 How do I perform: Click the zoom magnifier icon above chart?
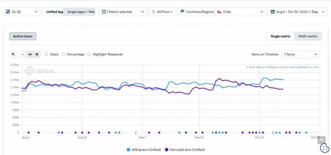tap(13, 54)
